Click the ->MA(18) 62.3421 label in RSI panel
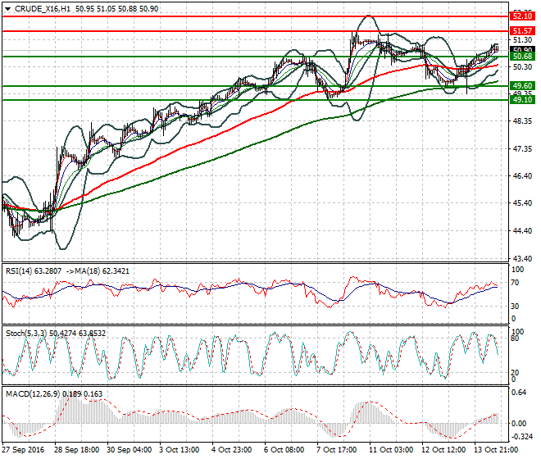Viewport: 541px width, 459px height. [x=98, y=271]
